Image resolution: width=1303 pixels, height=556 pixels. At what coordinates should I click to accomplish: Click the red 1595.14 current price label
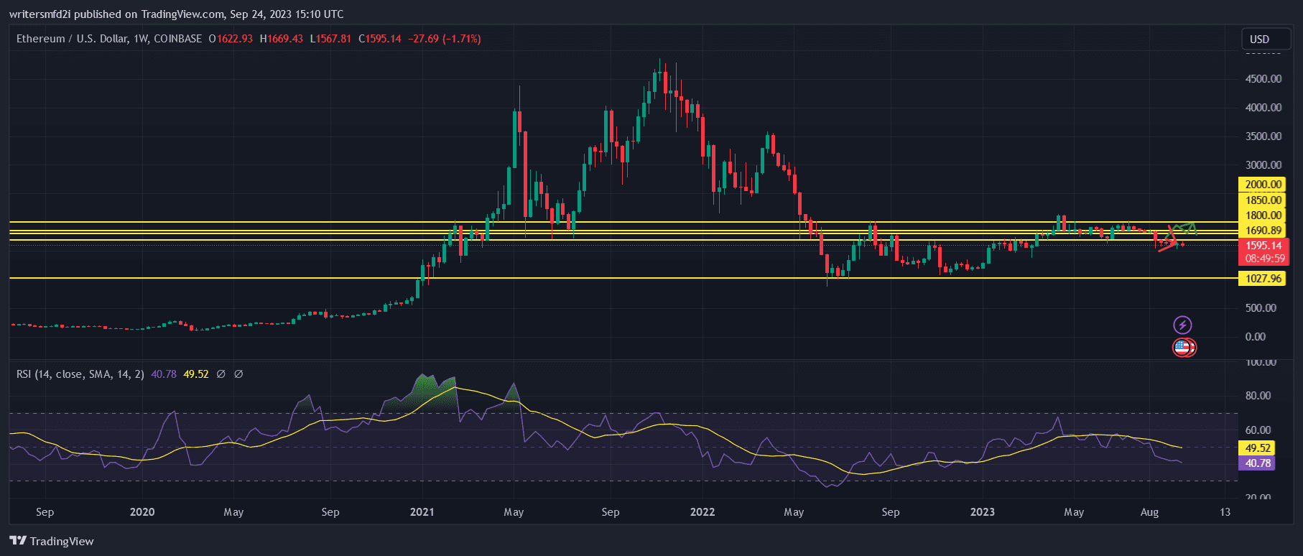click(x=1263, y=246)
